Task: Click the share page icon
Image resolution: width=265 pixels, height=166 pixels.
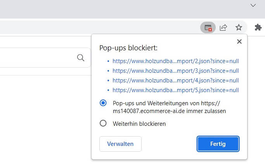Action: (x=223, y=27)
